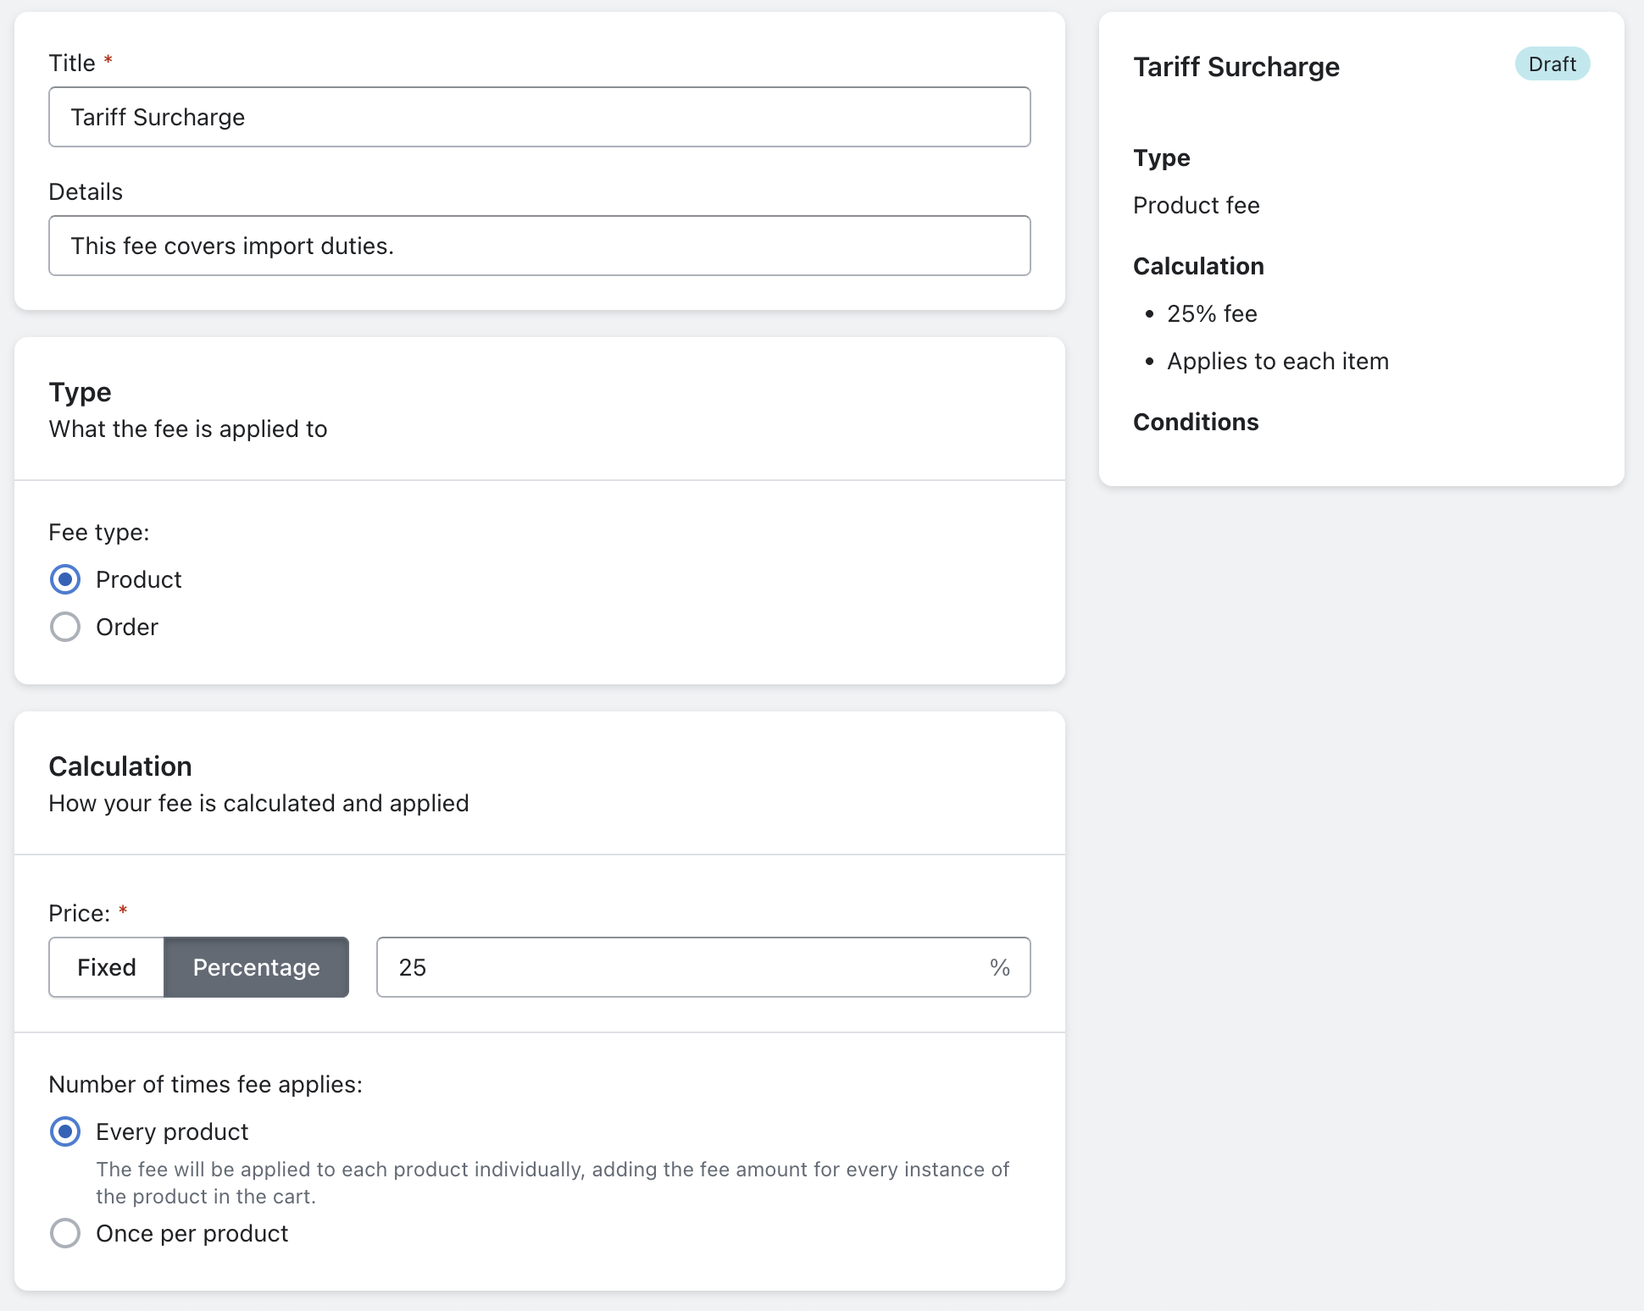Click the Order radio label text
Screen dimensions: 1644x1311
point(127,627)
